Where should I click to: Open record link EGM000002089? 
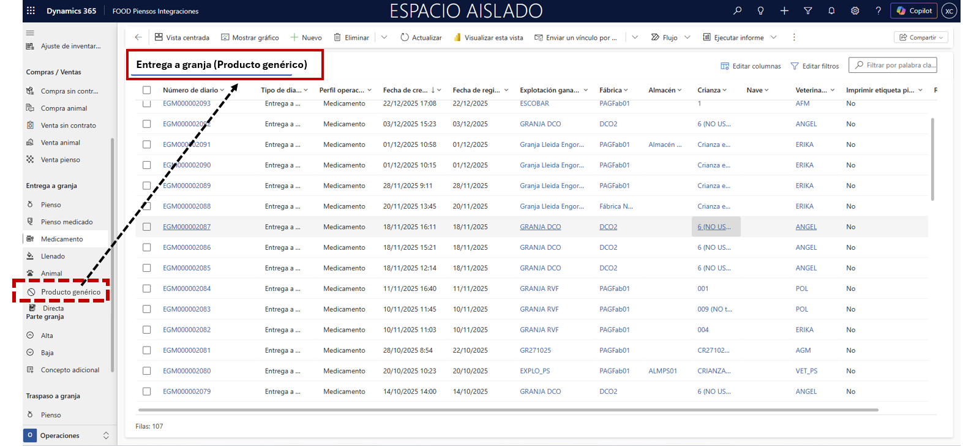pos(187,186)
